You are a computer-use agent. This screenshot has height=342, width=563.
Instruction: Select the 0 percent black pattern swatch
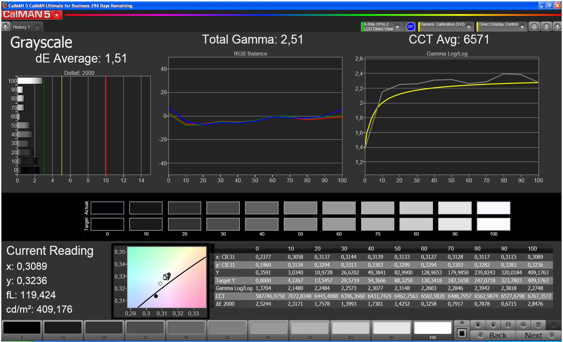[22, 328]
